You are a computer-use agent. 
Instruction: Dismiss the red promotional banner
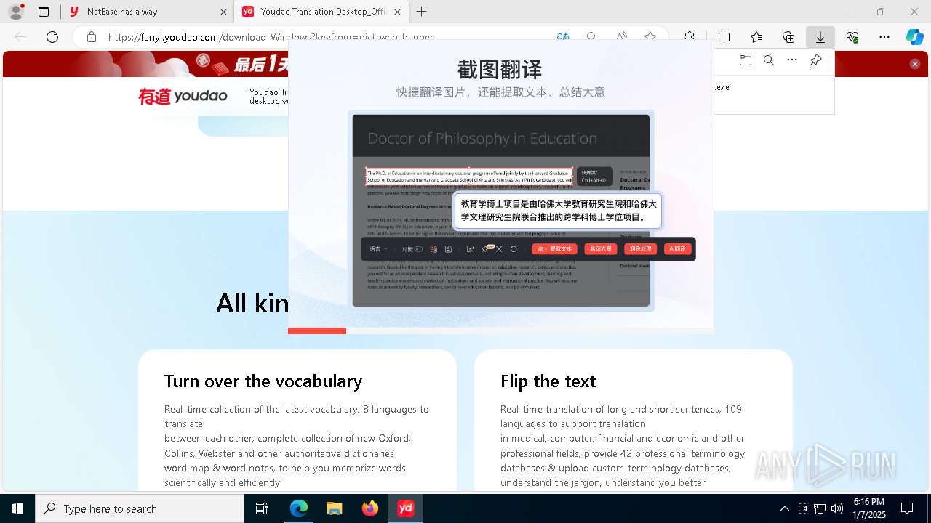pyautogui.click(x=915, y=64)
